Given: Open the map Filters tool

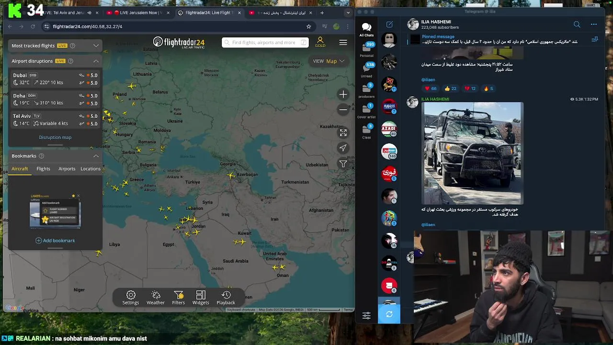Looking at the screenshot, I should tap(178, 298).
